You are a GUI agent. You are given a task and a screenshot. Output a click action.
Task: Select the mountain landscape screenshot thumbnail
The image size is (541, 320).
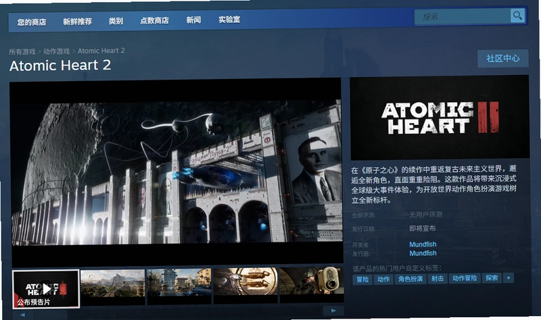point(112,287)
